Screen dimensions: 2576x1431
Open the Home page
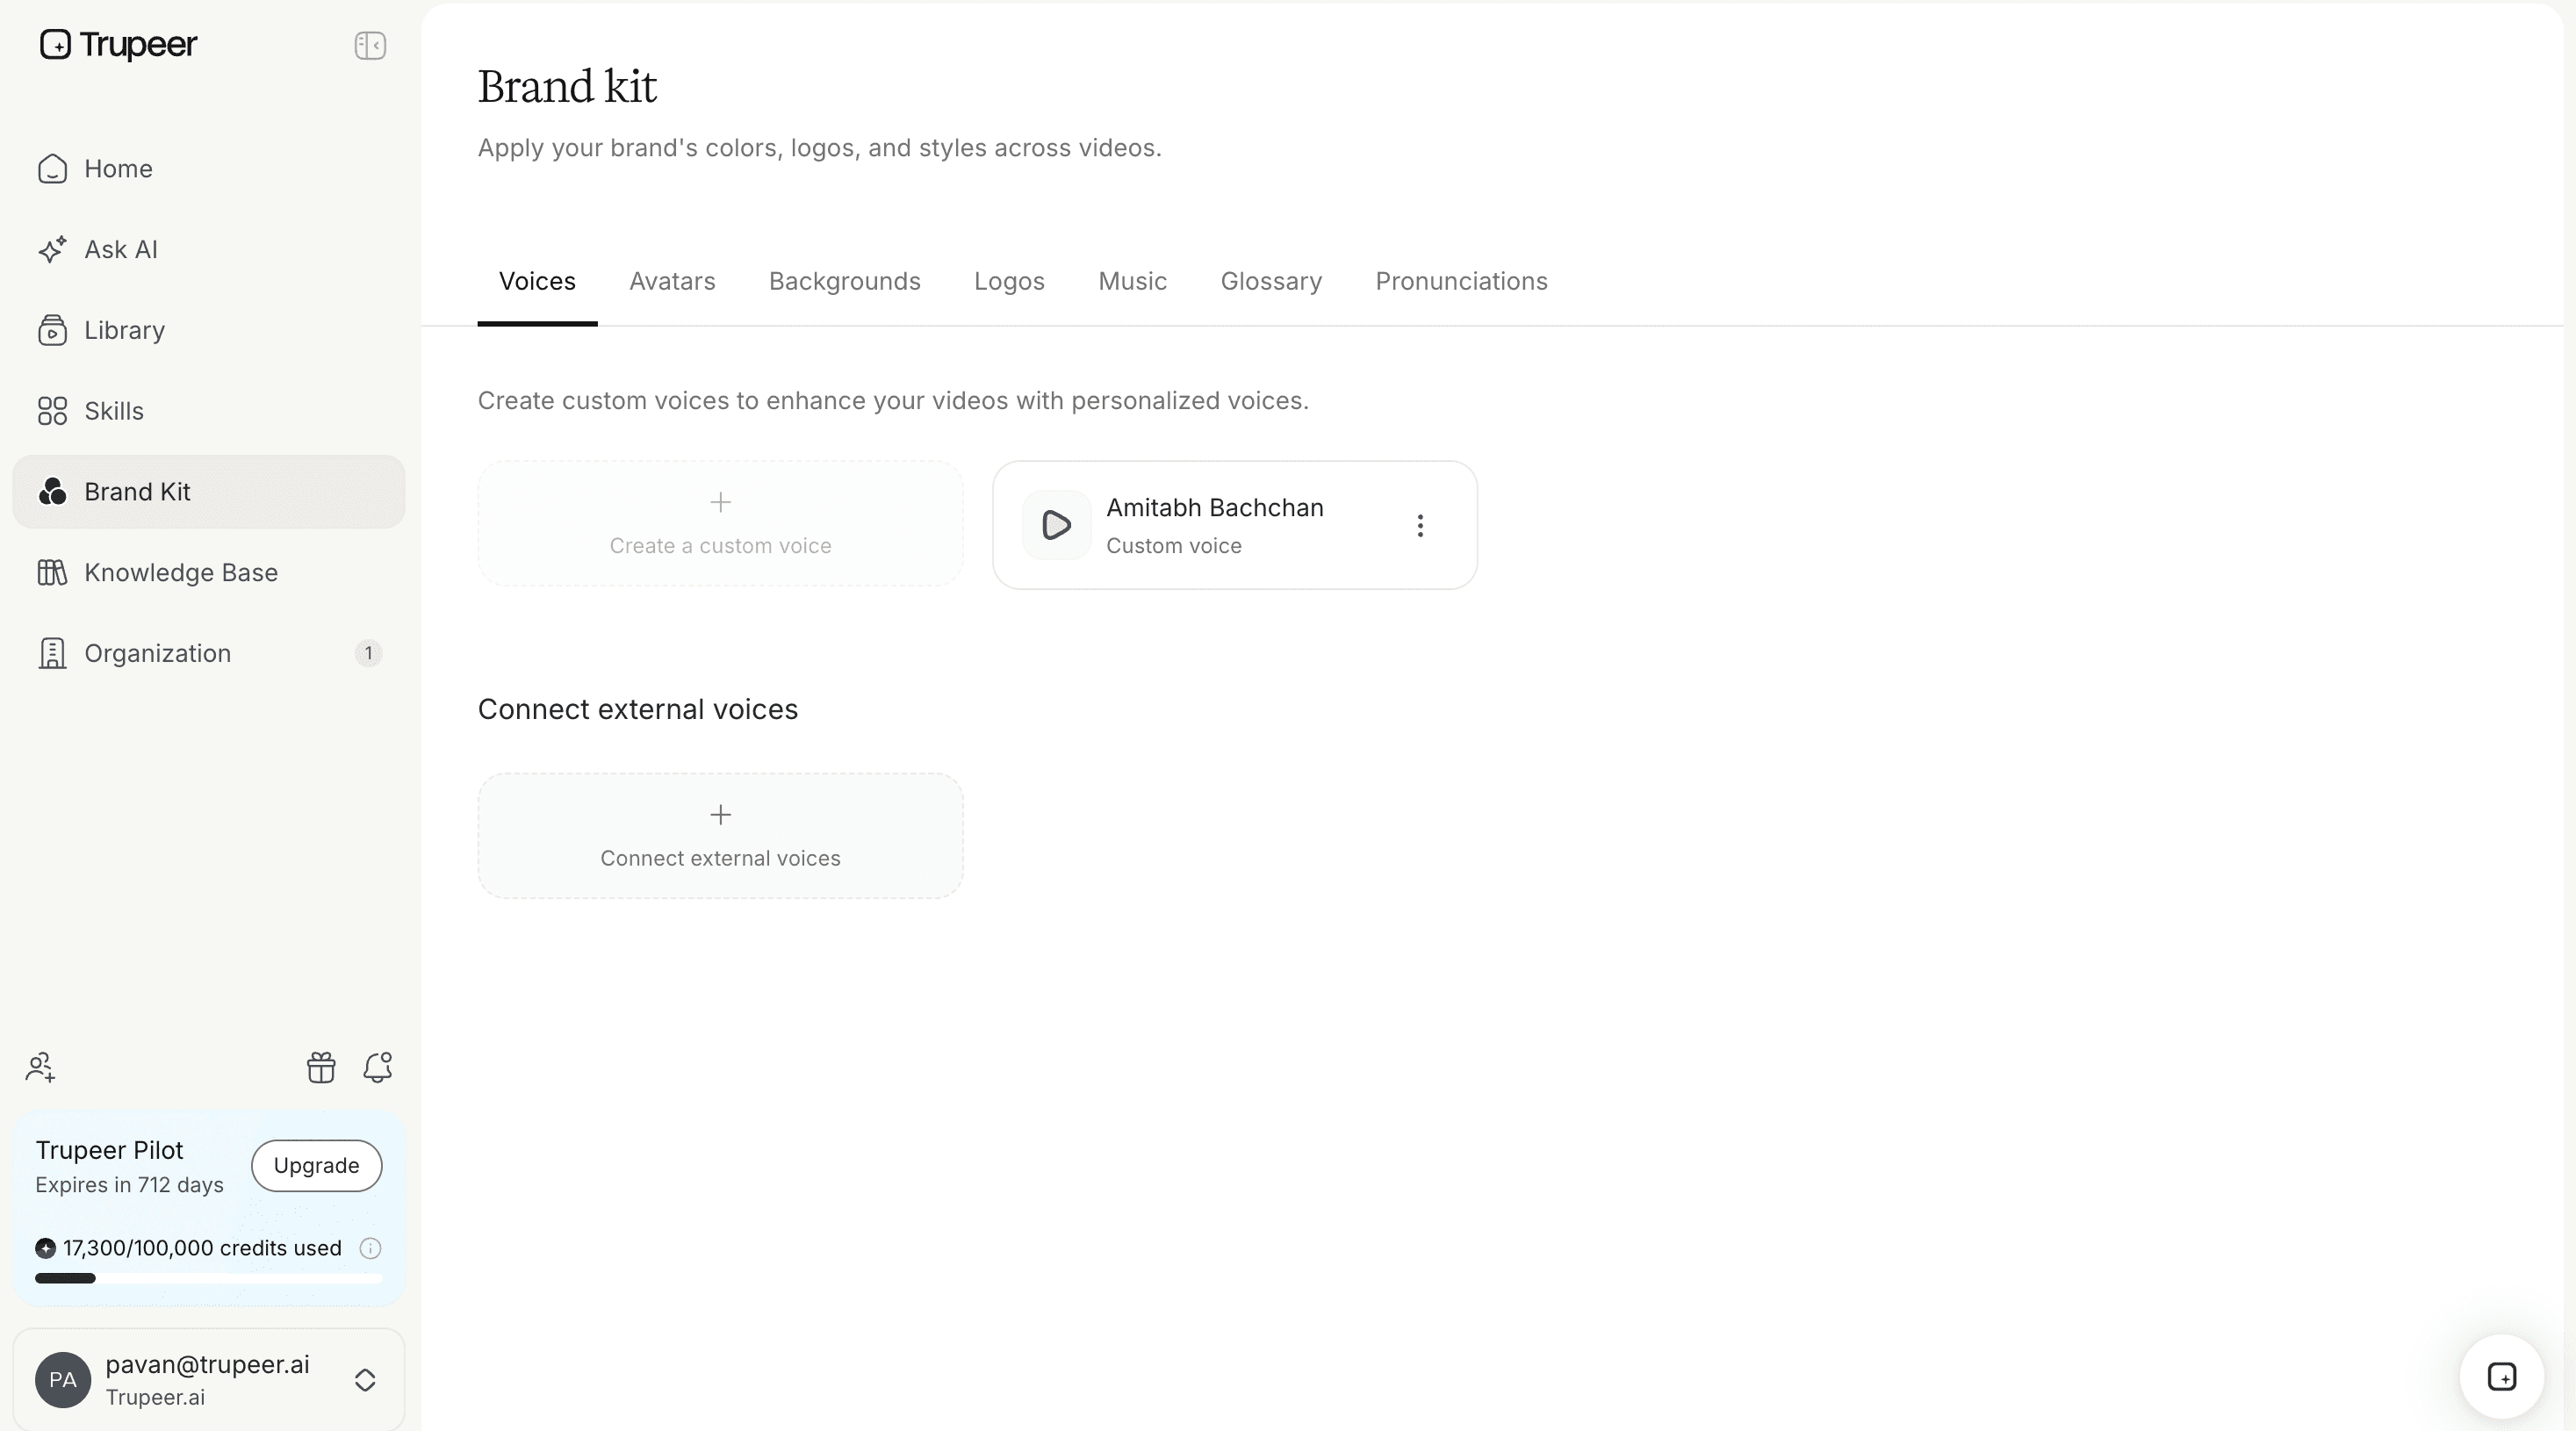[x=208, y=169]
